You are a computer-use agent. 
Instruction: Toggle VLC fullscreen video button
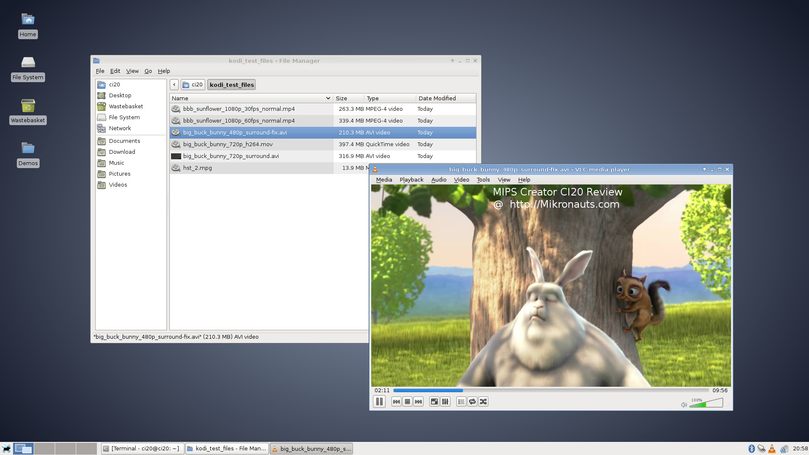click(x=434, y=401)
